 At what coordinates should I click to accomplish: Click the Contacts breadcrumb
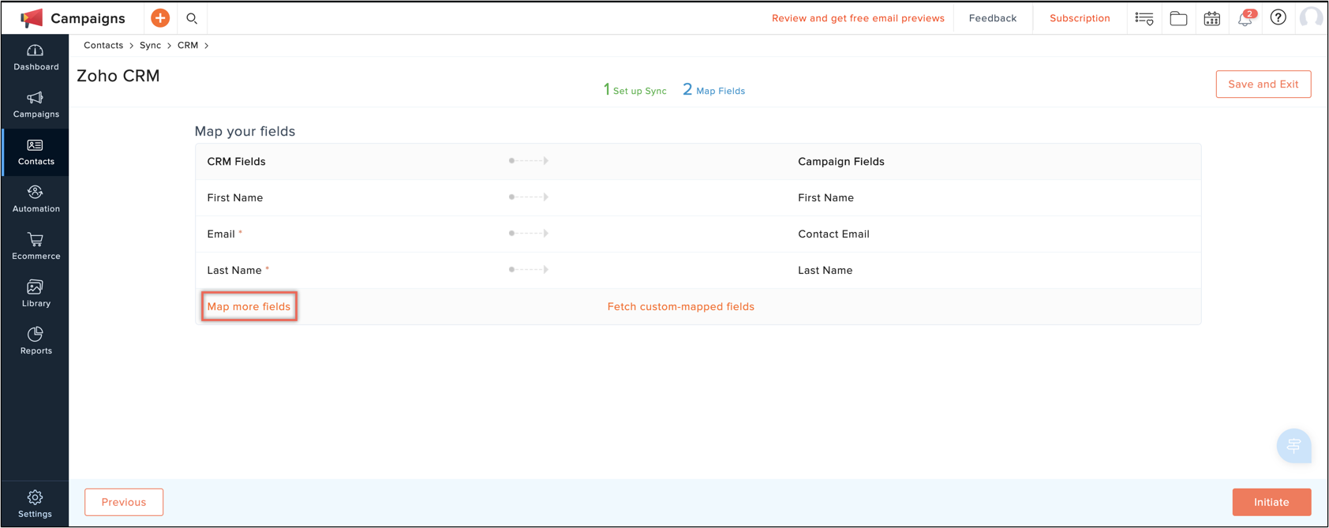(x=103, y=46)
